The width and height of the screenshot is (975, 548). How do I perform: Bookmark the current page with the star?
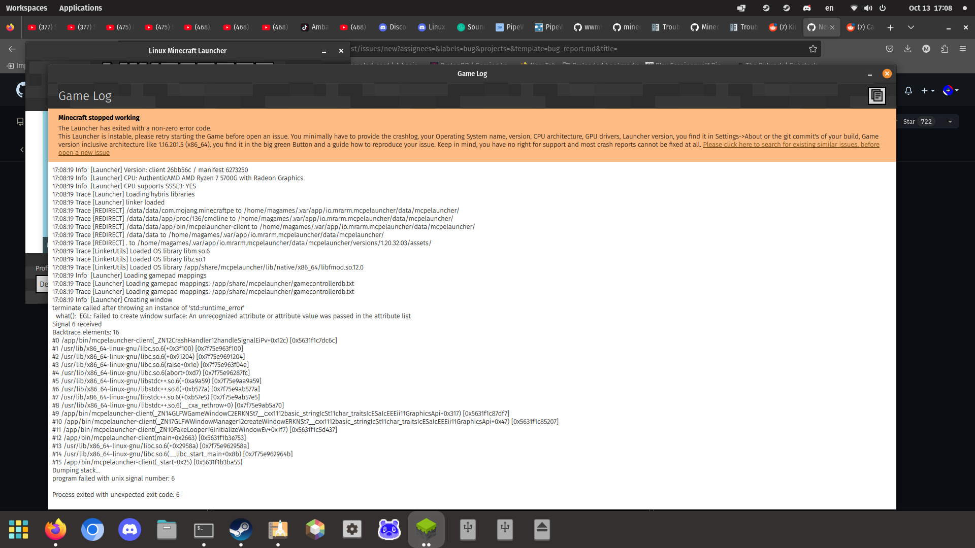coord(813,49)
